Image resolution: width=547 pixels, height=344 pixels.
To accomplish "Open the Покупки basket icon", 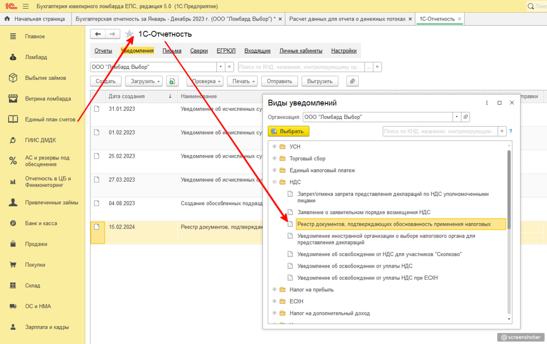I will point(13,265).
